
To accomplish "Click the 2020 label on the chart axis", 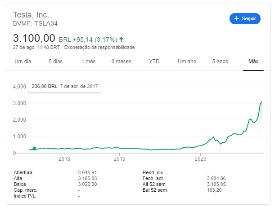I will click(200, 159).
